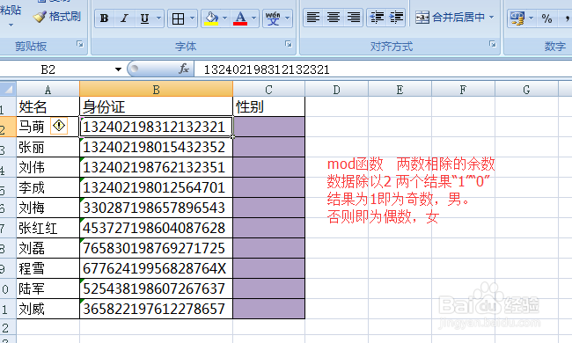The image size is (572, 343).
Task: Select cell with name 刘磊
Action: point(48,248)
